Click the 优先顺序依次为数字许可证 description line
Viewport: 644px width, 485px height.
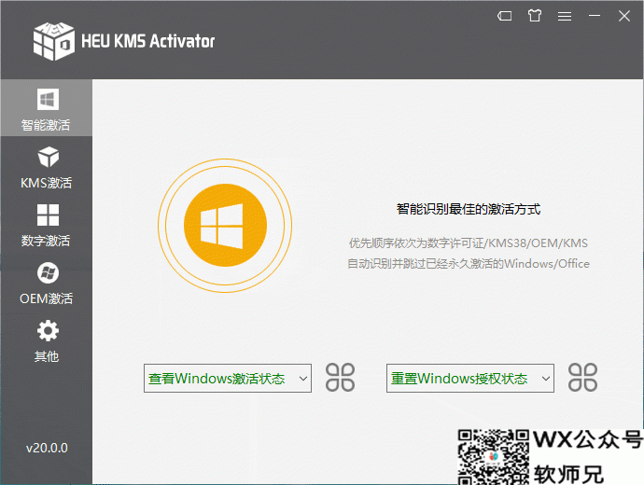pos(469,242)
